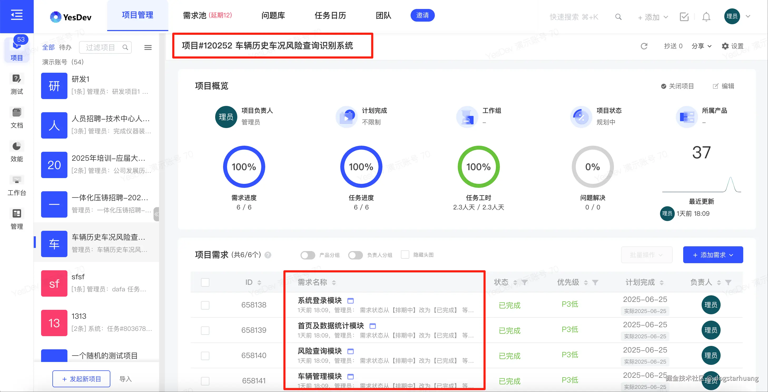Click the refresh icon beside 抄送
The height and width of the screenshot is (392, 768).
pos(644,46)
